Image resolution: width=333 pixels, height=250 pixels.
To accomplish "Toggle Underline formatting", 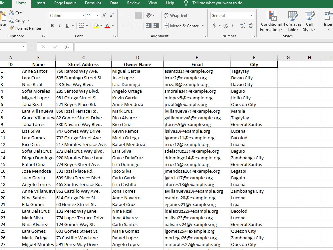I will pyautogui.click(x=67, y=26).
